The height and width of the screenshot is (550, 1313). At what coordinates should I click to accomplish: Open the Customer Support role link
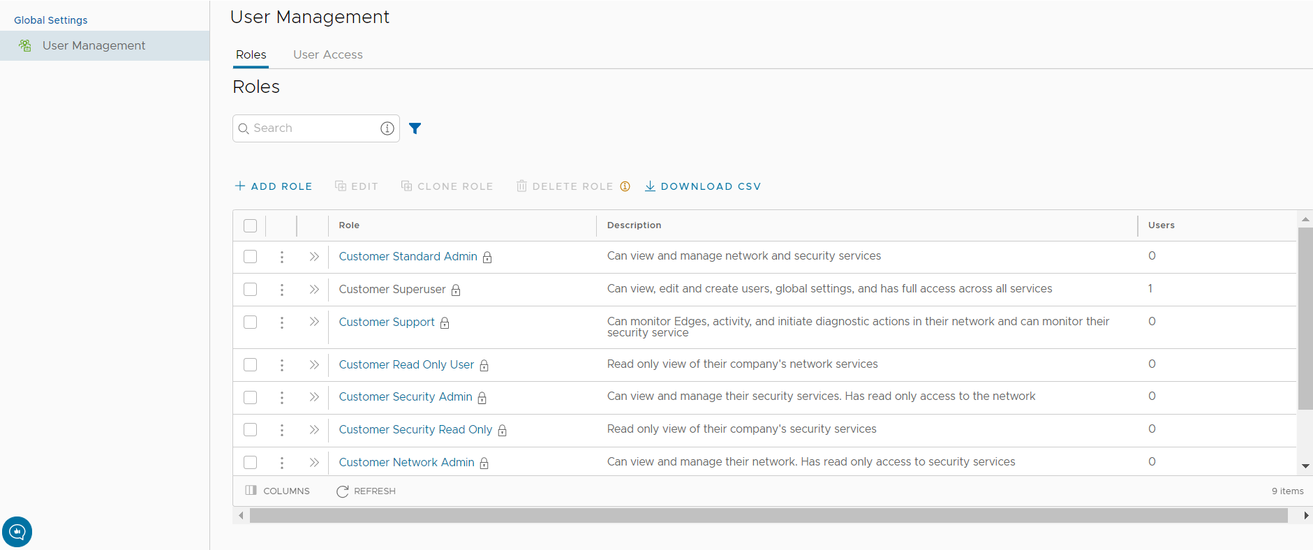coord(387,322)
